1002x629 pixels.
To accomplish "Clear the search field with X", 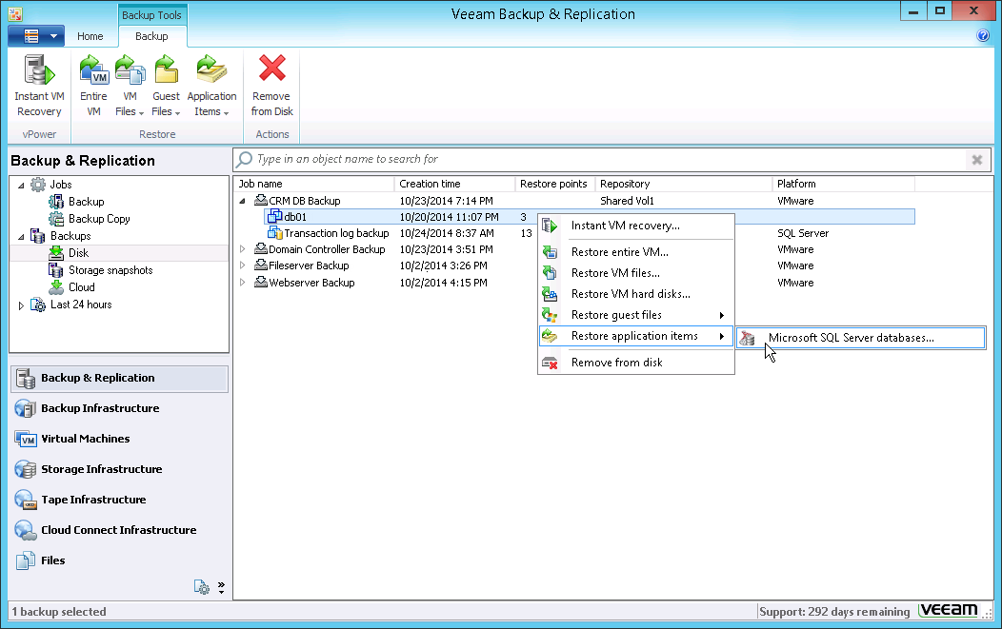I will click(977, 160).
